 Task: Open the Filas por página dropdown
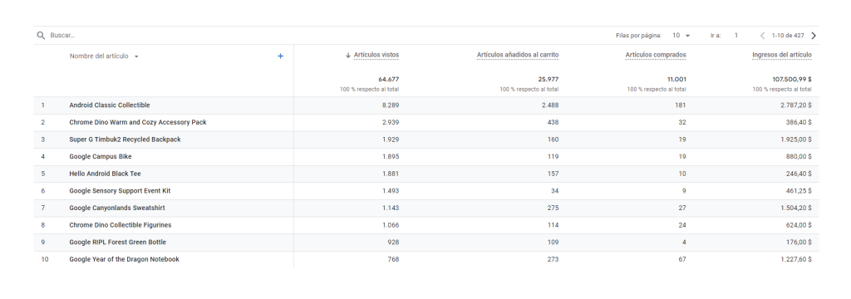tap(681, 35)
